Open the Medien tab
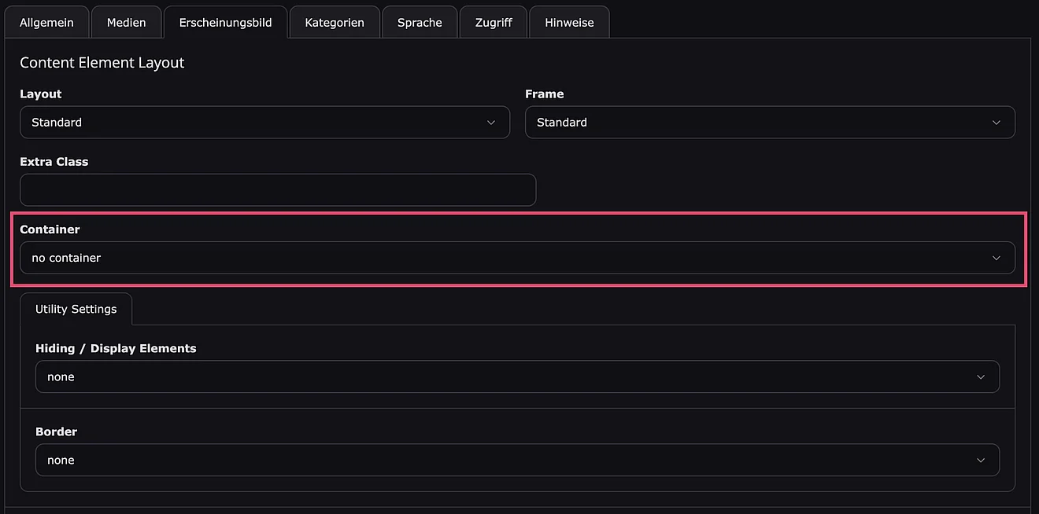 pos(126,23)
